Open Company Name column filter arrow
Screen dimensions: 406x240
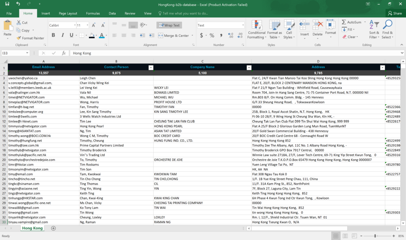pos(249,67)
